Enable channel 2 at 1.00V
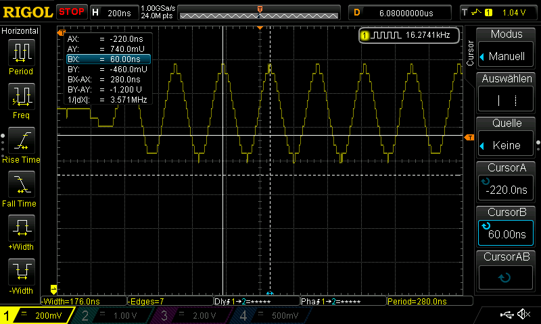Viewport: 541px width, 324px height. pos(112,316)
